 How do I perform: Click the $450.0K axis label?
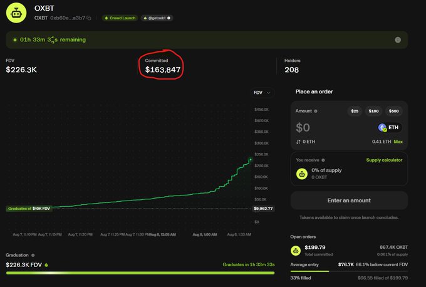[x=261, y=110]
